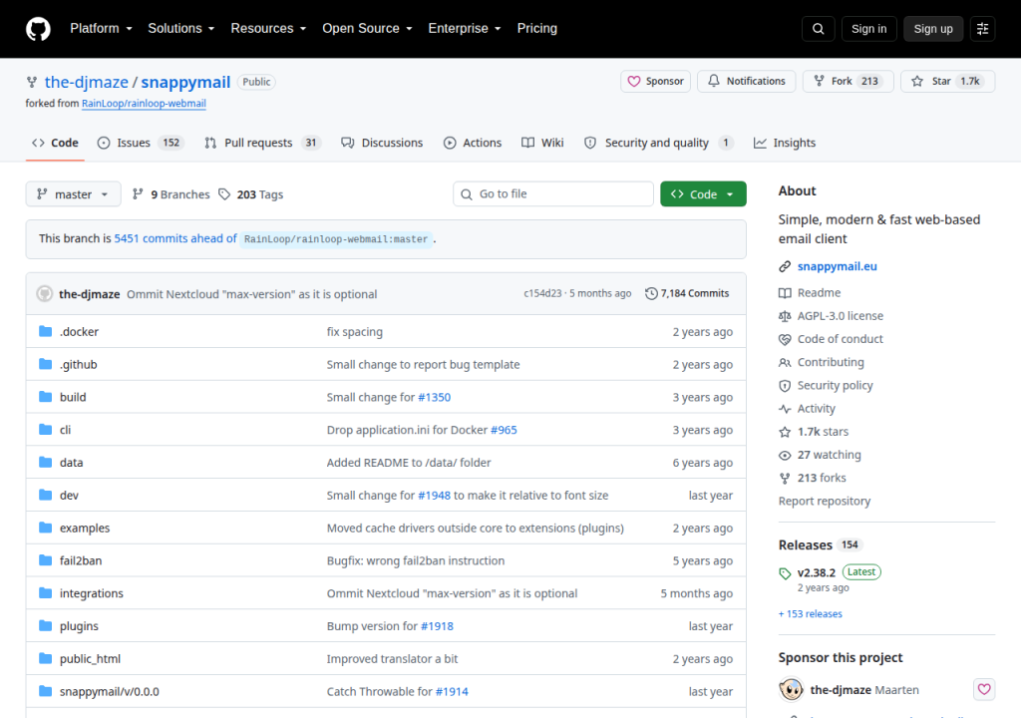The height and width of the screenshot is (718, 1021).
Task: Click the Go to file search field
Action: point(552,194)
